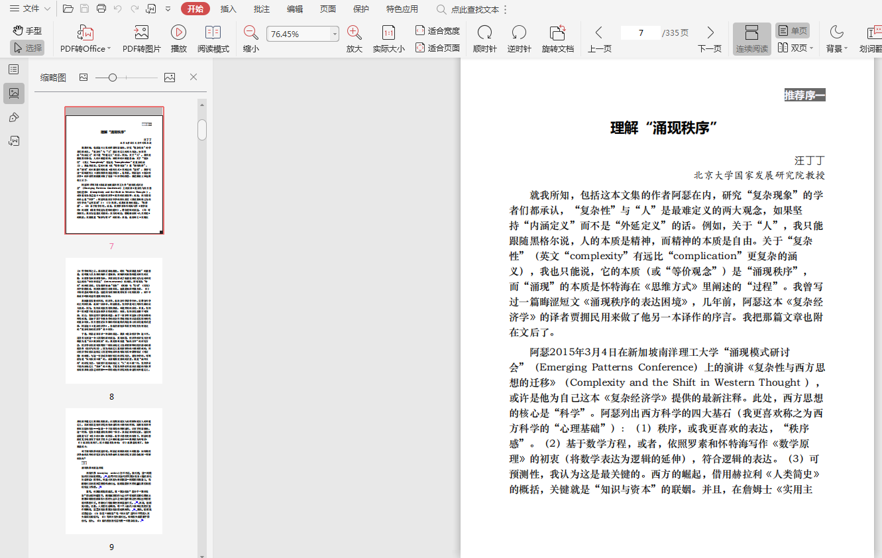Image resolution: width=882 pixels, height=558 pixels.
Task: Expand the zoom percentage dropdown
Action: (335, 34)
